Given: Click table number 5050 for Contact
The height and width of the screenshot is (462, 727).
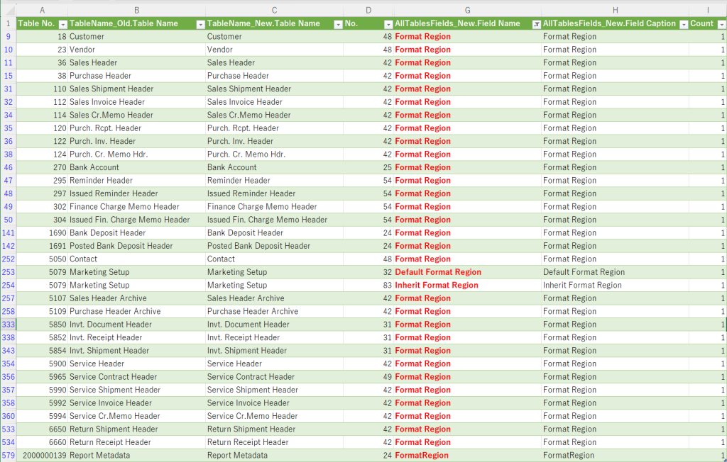Looking at the screenshot, I should 42,259.
